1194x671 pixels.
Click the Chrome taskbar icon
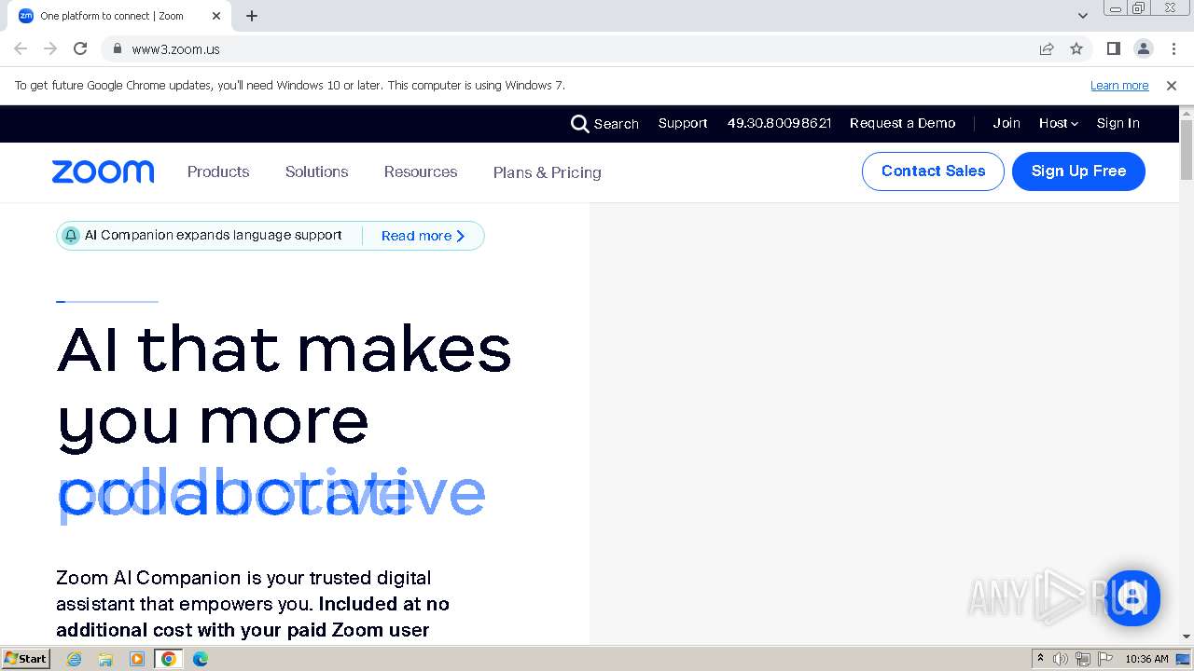pyautogui.click(x=168, y=659)
